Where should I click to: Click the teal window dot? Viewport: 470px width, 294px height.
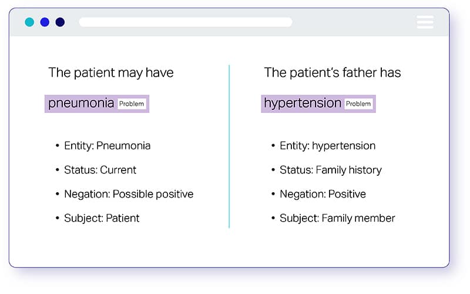pos(29,22)
